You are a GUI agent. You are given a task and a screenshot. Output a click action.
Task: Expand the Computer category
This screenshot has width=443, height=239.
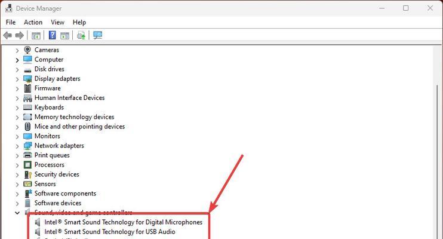17,60
